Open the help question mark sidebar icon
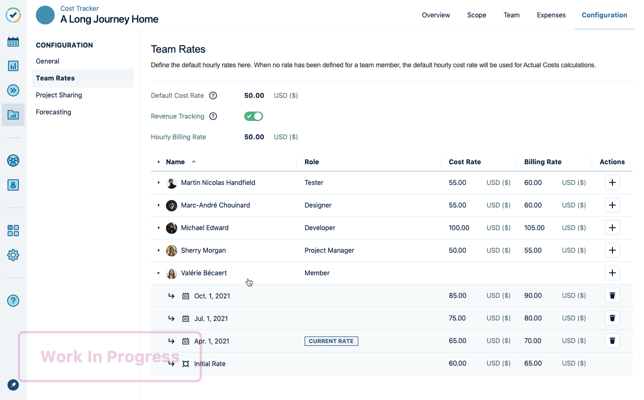 [13, 300]
